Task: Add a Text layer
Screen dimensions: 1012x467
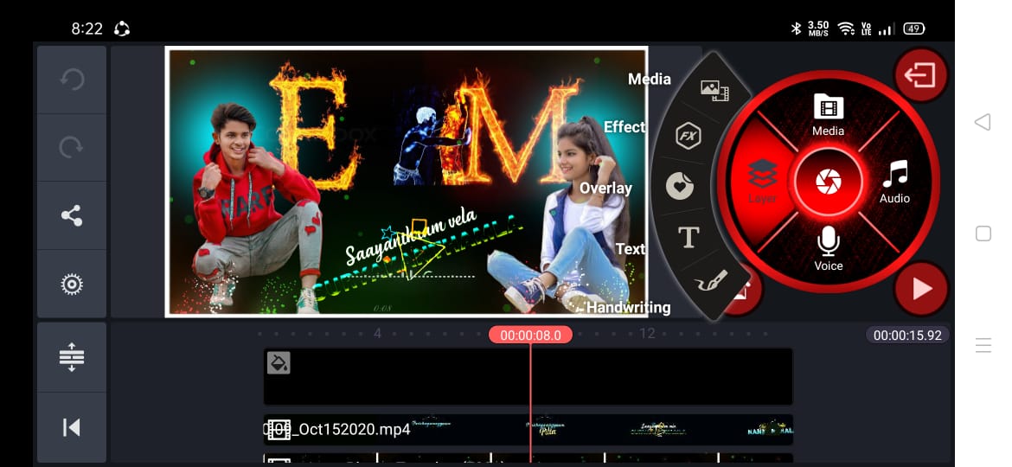Action: (x=689, y=238)
